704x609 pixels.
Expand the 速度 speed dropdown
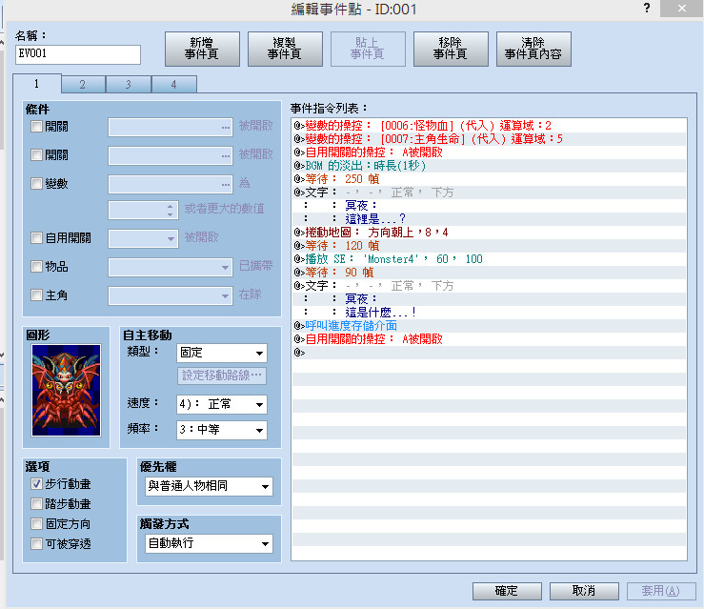point(222,404)
